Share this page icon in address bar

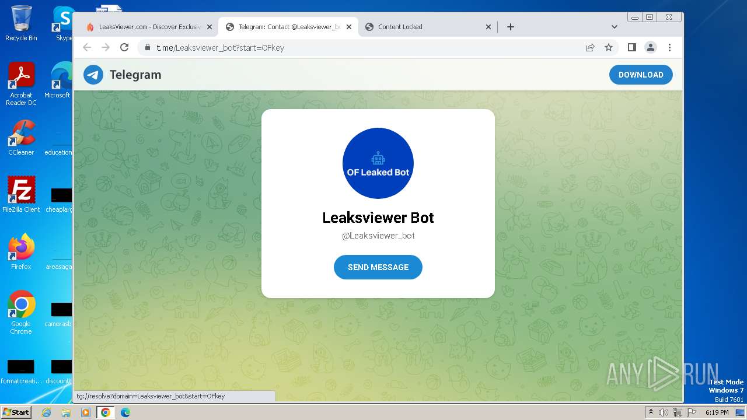click(590, 48)
